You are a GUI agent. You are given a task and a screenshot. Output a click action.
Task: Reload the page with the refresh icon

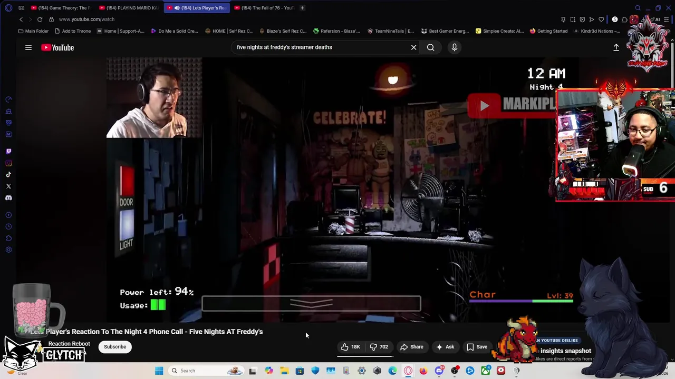[x=40, y=19]
